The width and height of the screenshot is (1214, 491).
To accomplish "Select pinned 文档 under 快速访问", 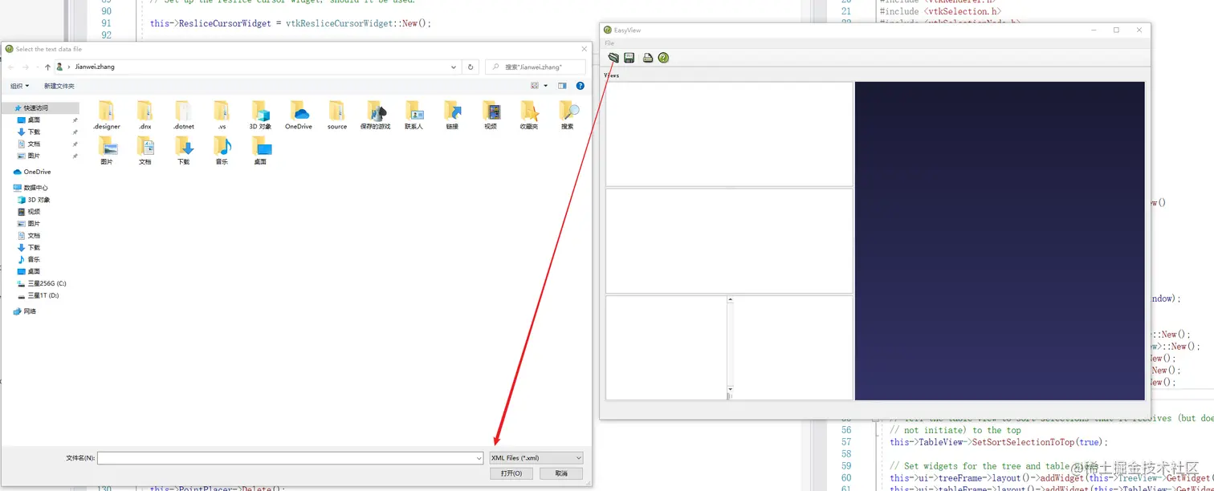I will coord(34,144).
